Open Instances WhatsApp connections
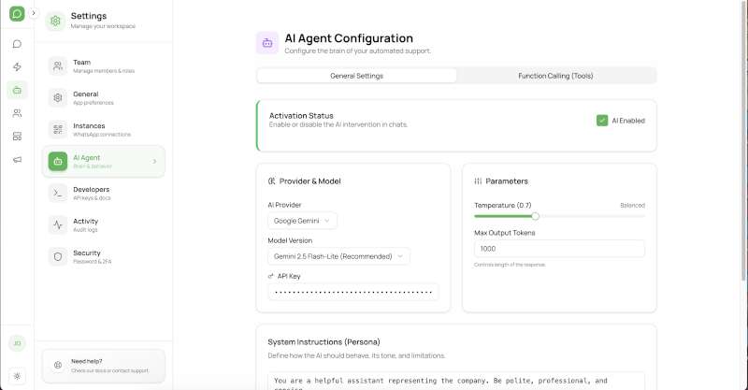Screen dimensions: 748x390 (104, 129)
